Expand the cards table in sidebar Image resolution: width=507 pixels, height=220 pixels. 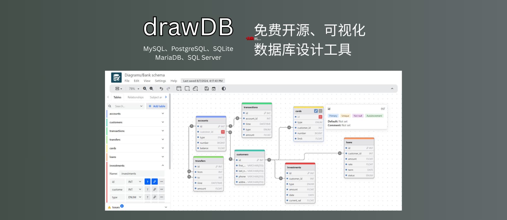pos(163,148)
